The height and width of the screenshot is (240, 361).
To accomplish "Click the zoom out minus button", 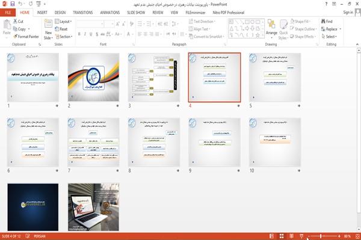I will pos(309,236).
